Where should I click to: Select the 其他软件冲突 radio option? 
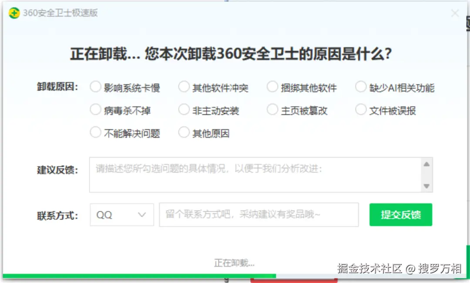184,87
